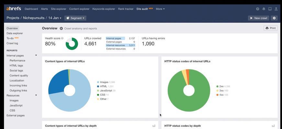Viewport: 282px width, 129px height.
Task: Click Internal resources 3,311 row
Action: (x=120, y=45)
